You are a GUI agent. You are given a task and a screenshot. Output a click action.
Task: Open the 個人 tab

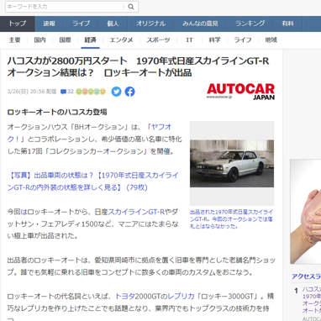[113, 24]
